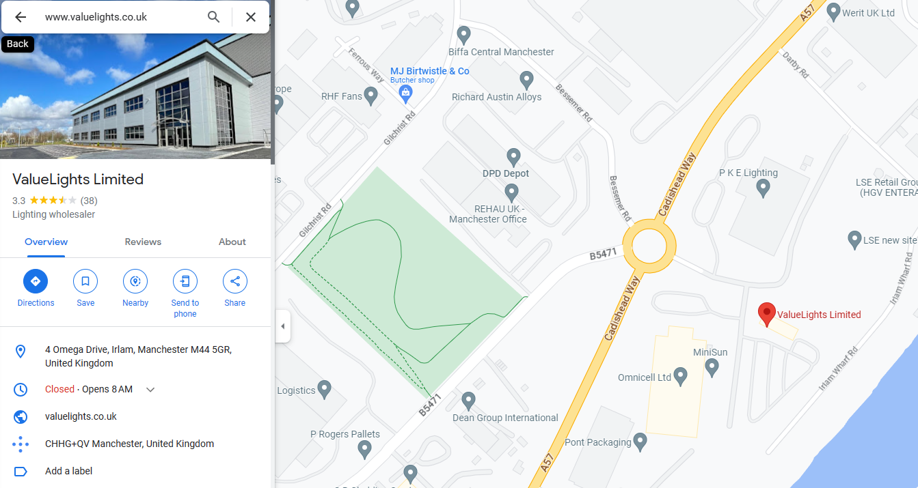Switch to the Reviews tab
This screenshot has height=488, width=918.
143,242
